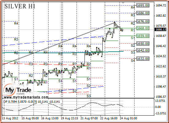Click the green S1 label beside 1659.00
Image resolution: width=169 pixels, height=123 pixels.
(x=133, y=38)
